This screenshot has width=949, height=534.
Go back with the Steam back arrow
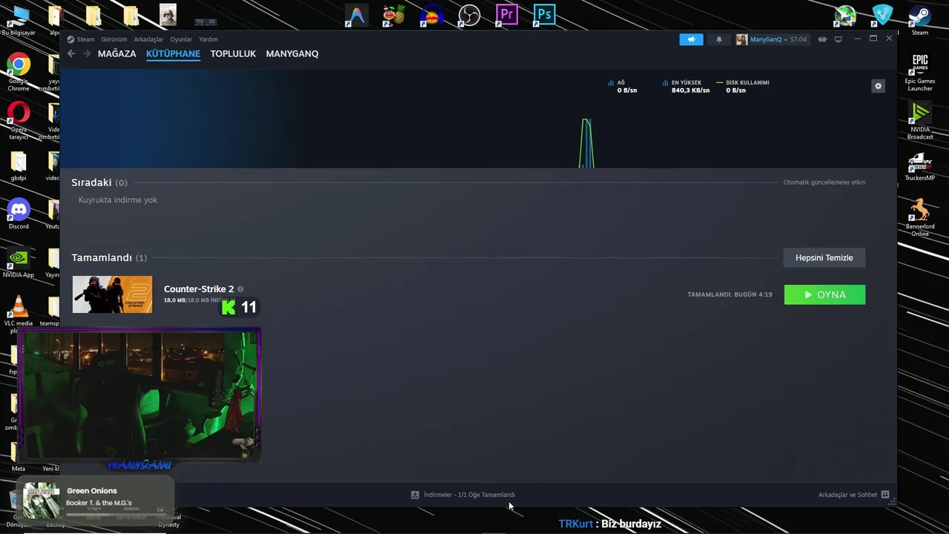tap(71, 53)
